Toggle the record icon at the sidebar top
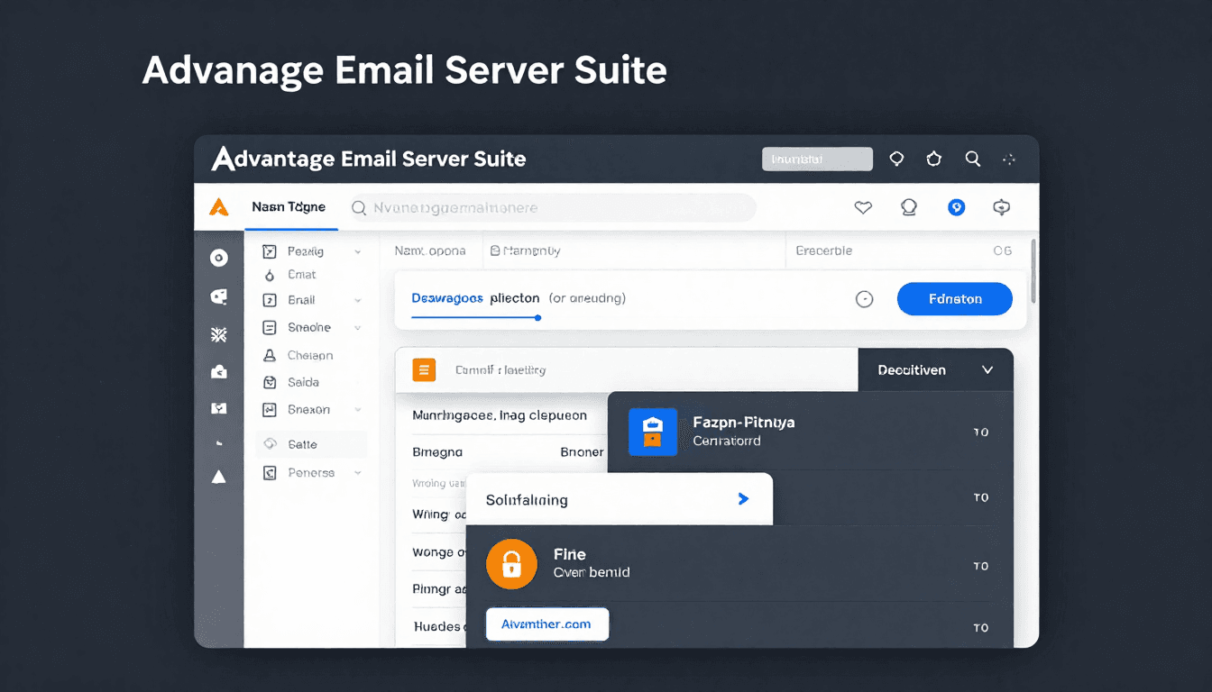1212x692 pixels. (218, 257)
